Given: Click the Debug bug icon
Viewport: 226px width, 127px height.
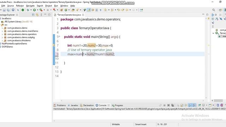Looking at the screenshot, I should click(x=28, y=10).
